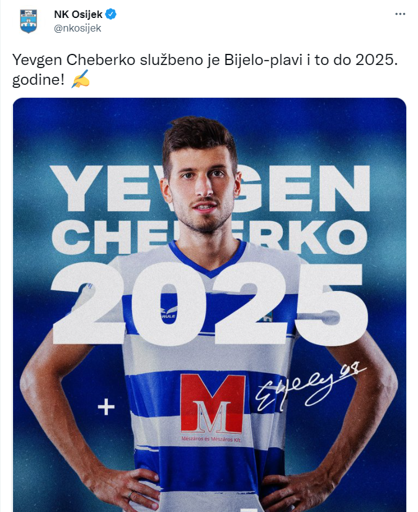Click the white plus symbol on the image
The height and width of the screenshot is (512, 418).
click(106, 407)
